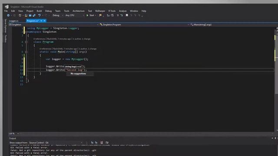Image resolution: width=278 pixels, height=156 pixels.
Task: Select the Program.cs tab
Action: [x=33, y=21]
